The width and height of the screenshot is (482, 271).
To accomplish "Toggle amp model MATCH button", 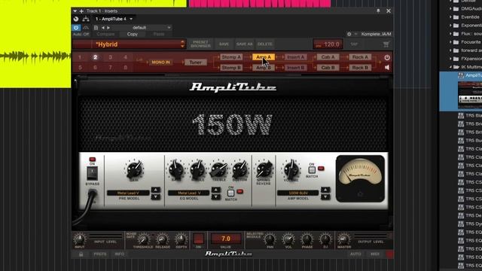I will [311, 169].
